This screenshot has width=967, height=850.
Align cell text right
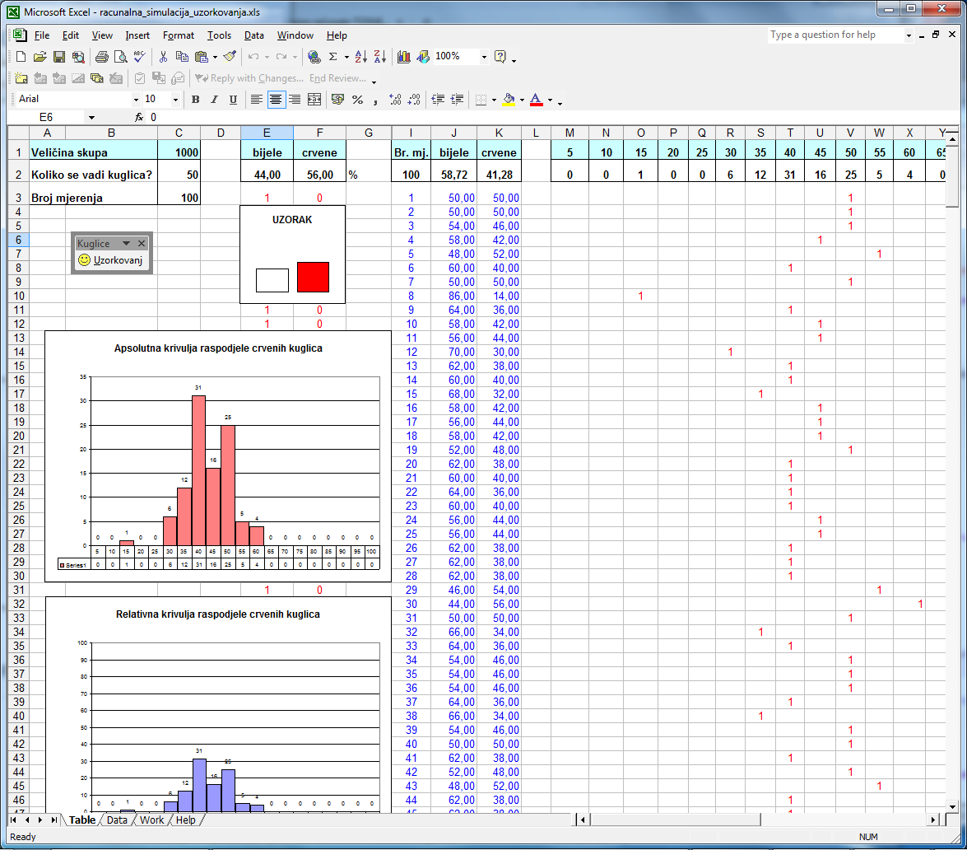(295, 100)
